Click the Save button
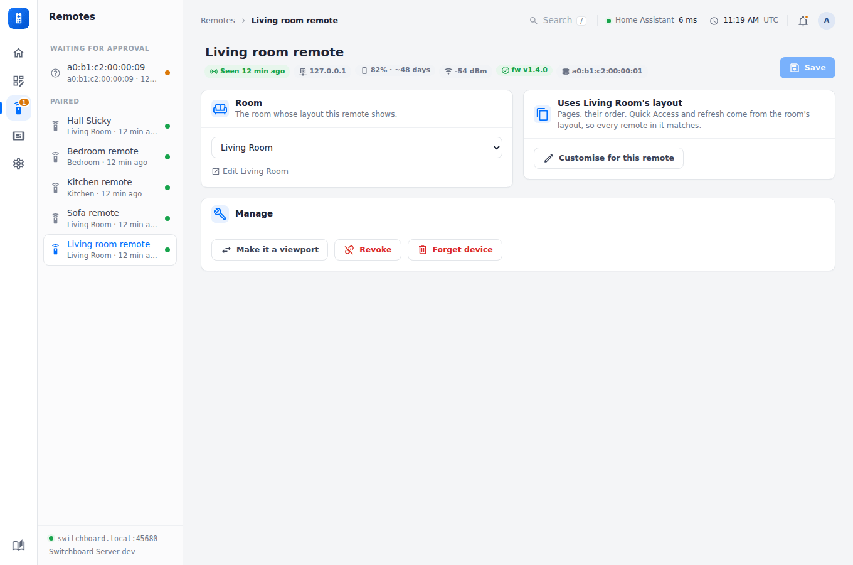Screen dimensions: 853x565 pos(807,68)
